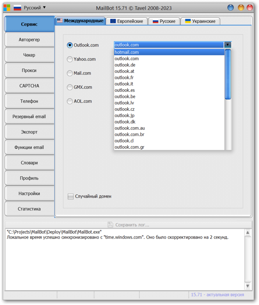Select the Yahoo.com radio button
The width and height of the screenshot is (259, 305).
point(70,59)
